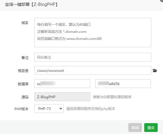Viewport: 163px width, 134px height.
Task: Open folder browser for root directory
Action: click(x=155, y=70)
